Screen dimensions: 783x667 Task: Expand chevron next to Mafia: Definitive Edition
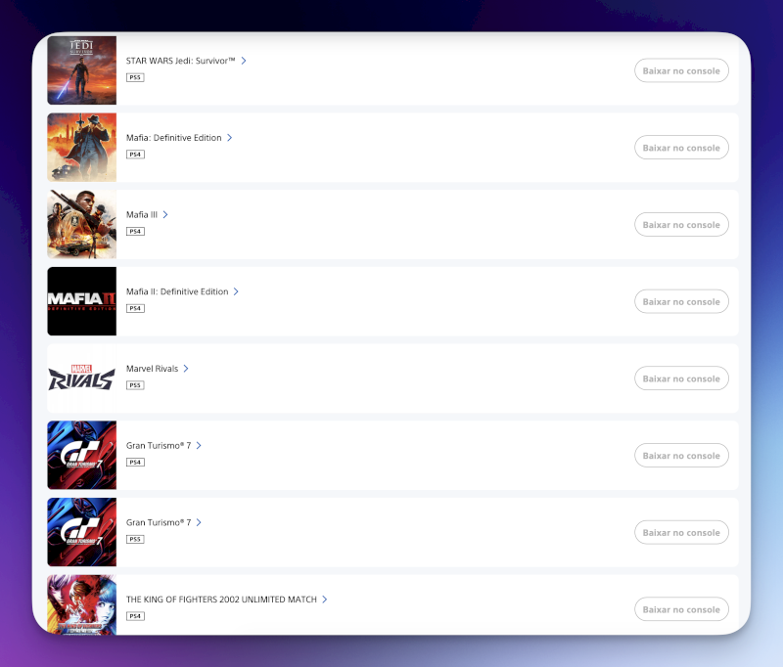click(x=230, y=138)
